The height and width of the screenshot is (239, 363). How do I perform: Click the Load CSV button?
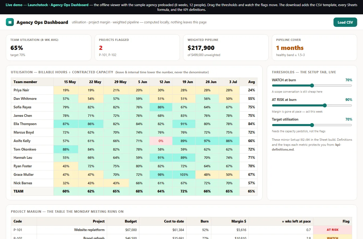coord(345,22)
